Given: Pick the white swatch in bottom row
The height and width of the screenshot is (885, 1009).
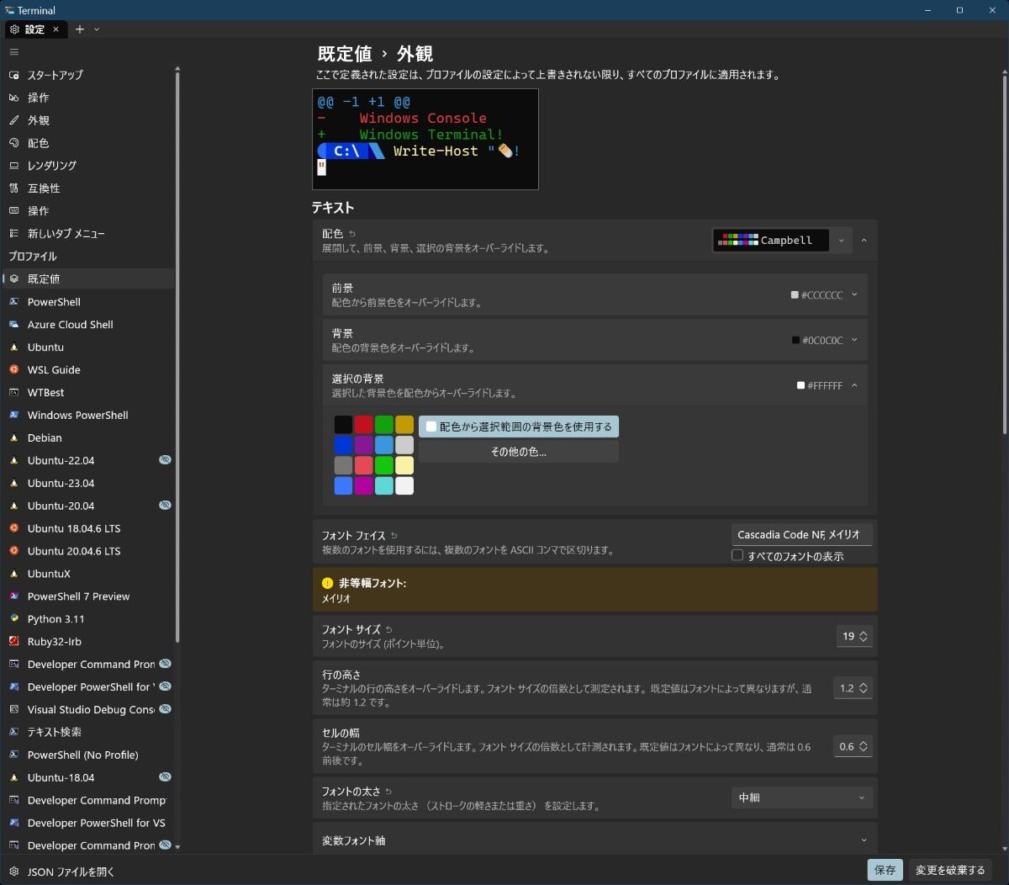Looking at the screenshot, I should click(x=404, y=485).
